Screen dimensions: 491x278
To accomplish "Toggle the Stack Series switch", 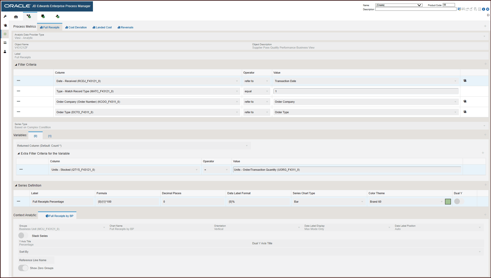I will pyautogui.click(x=23, y=235).
